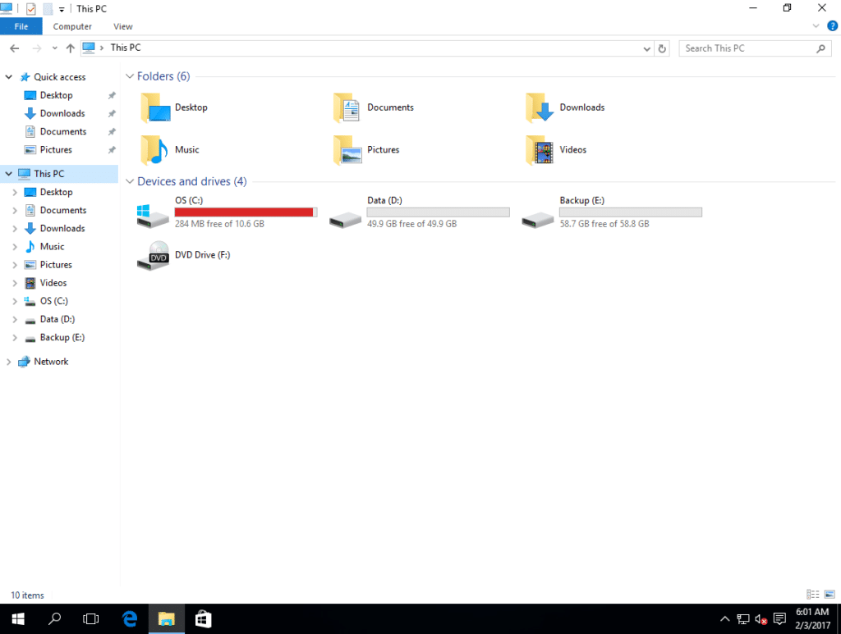The image size is (841, 634).
Task: Open the Music folder icon
Action: 154,150
